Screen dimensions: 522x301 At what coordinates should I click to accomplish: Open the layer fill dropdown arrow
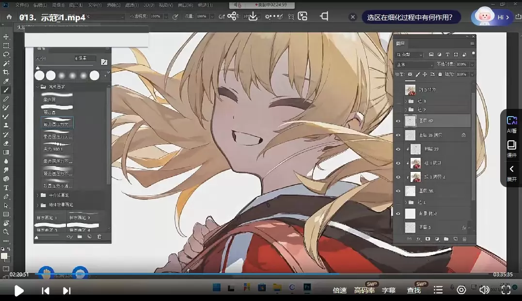(472, 75)
